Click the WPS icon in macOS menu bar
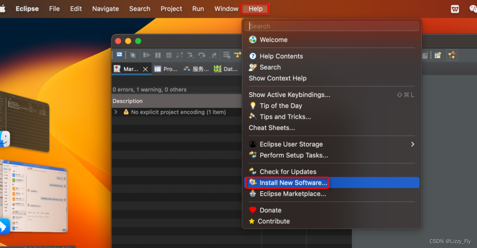Image resolution: width=477 pixels, height=248 pixels. coord(455,9)
